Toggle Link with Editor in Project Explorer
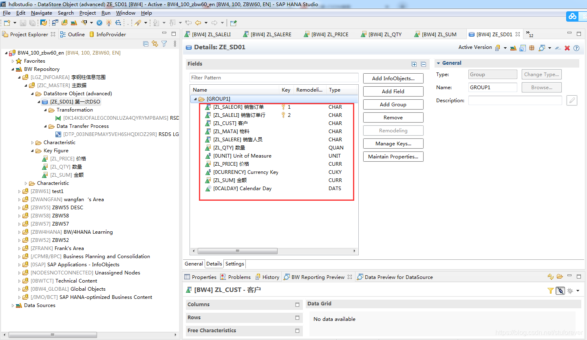The image size is (587, 340). pos(155,44)
